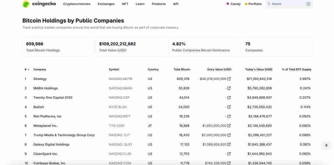Sort table by the # rank column
The width and height of the screenshot is (334, 165).
pyautogui.click(x=26, y=69)
